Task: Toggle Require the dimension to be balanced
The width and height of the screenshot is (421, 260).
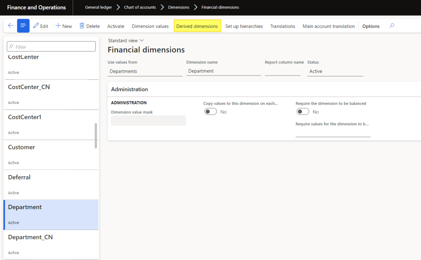Action: [x=303, y=112]
